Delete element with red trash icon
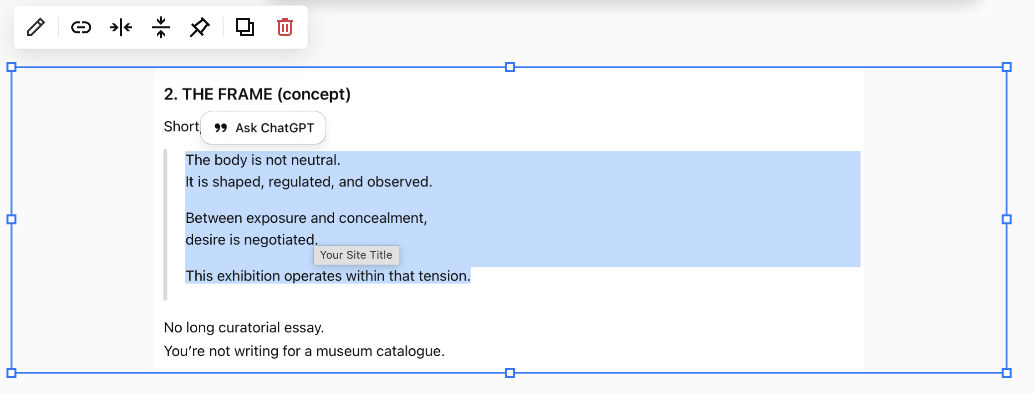 [285, 27]
